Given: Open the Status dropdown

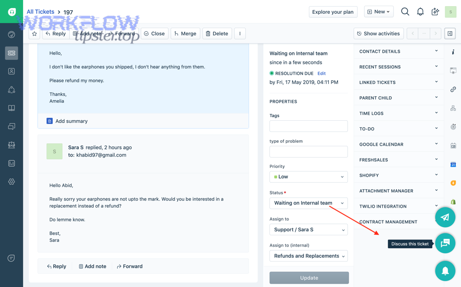Looking at the screenshot, I should 308,203.
